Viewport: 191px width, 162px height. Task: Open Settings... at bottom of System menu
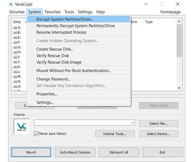tap(79, 102)
